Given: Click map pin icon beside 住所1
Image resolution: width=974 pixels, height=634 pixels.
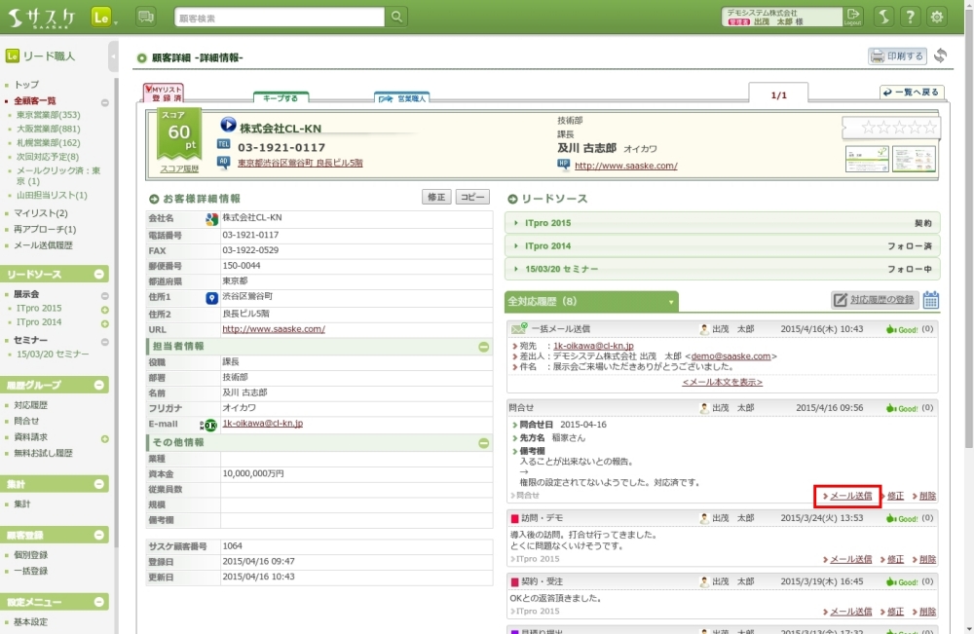Looking at the screenshot, I should click(211, 297).
